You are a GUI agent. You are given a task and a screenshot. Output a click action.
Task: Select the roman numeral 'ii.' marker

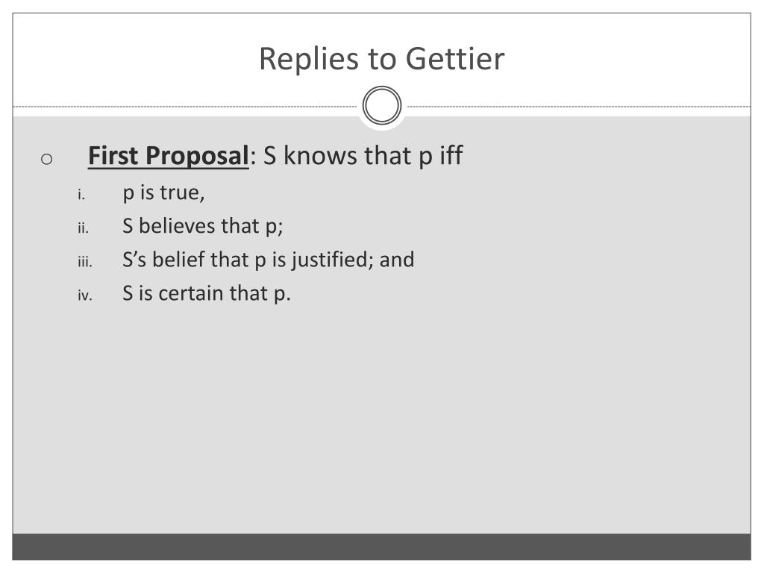(x=84, y=228)
